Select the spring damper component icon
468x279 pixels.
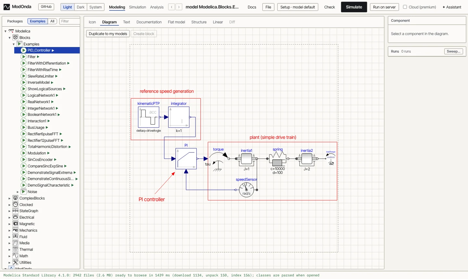(x=277, y=159)
